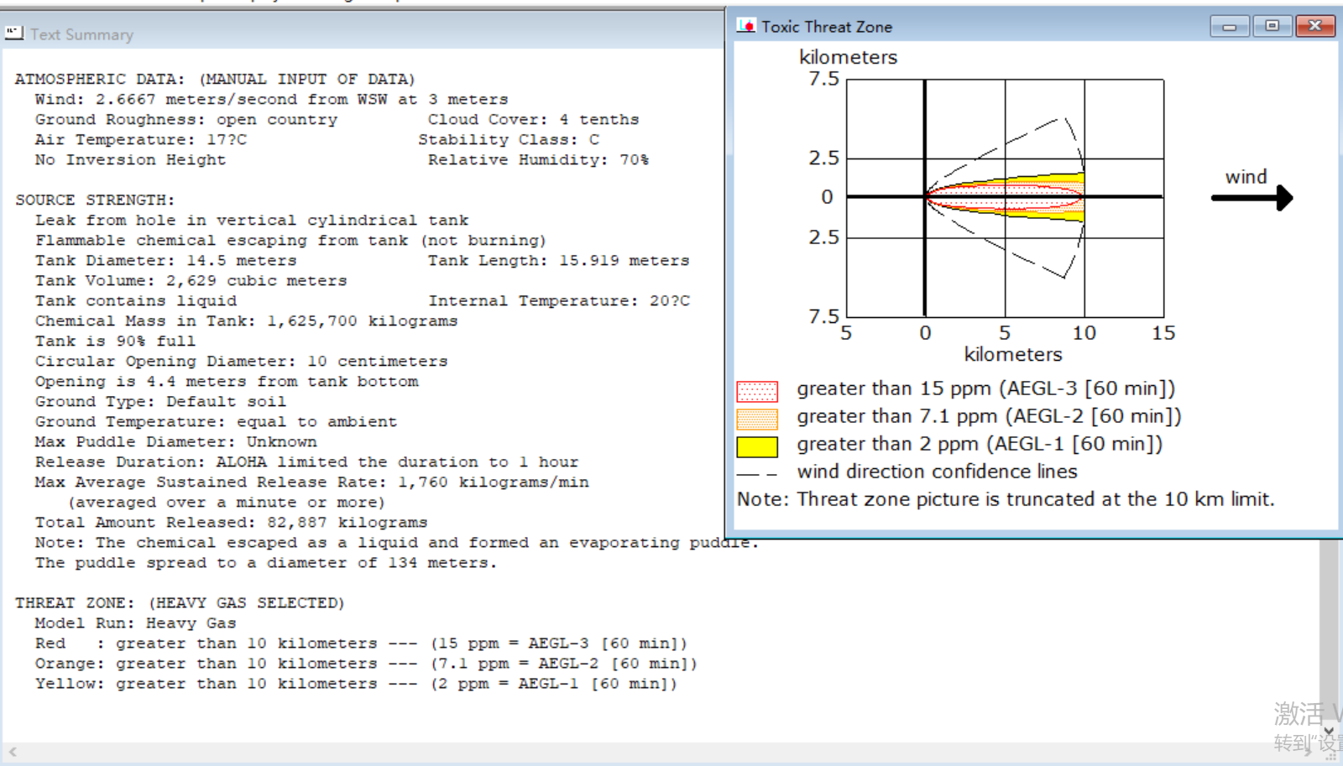Click the threat zone plot at origin
Viewport: 1343px width, 766px height.
[x=925, y=197]
